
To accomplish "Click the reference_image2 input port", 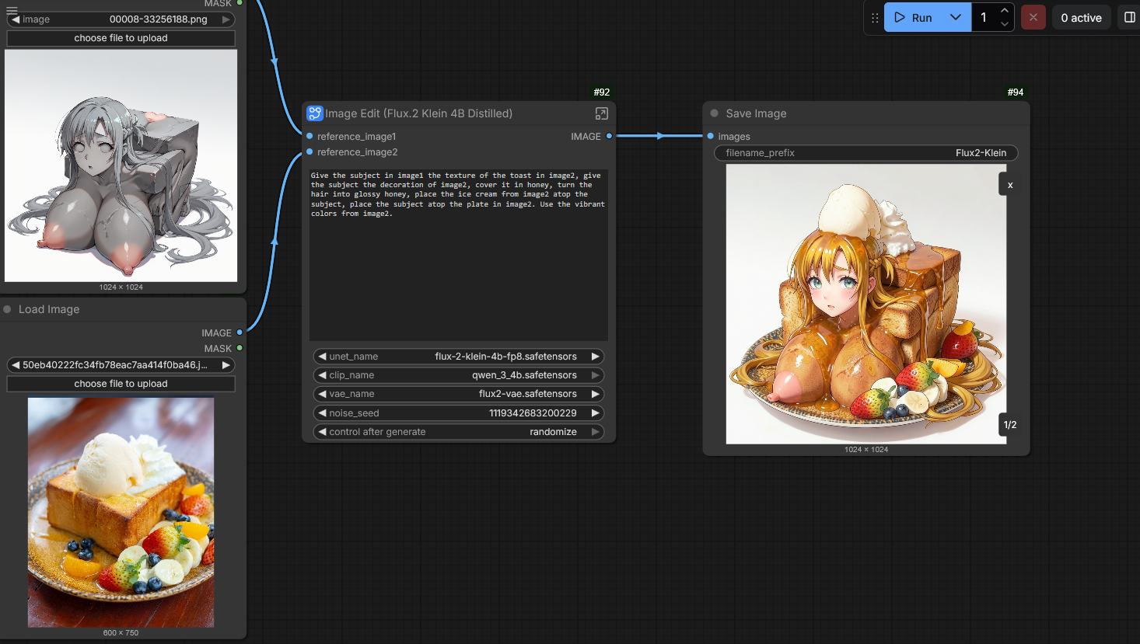I will pyautogui.click(x=309, y=152).
